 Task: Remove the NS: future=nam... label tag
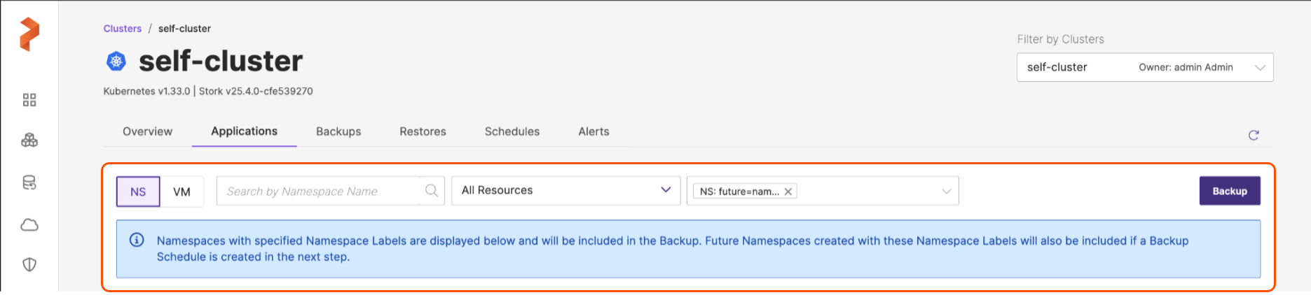[788, 192]
